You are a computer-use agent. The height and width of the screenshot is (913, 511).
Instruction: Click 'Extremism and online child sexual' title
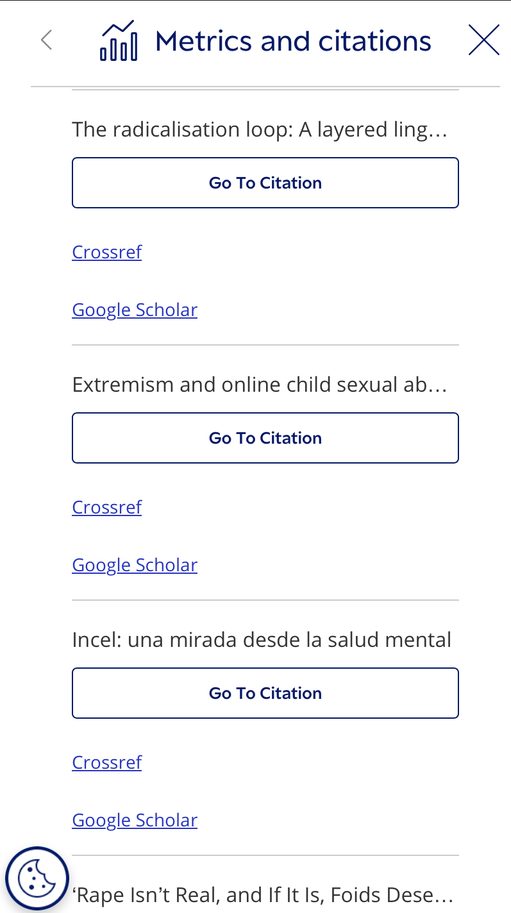(x=259, y=385)
